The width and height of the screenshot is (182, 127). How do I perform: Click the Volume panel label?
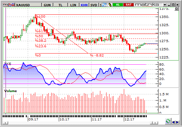pyautogui.click(x=10, y=91)
